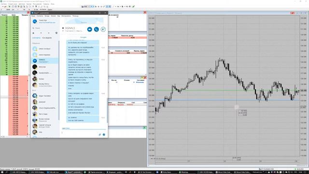Start an audio call with SIGNALS
This screenshot has height=174, width=309.
coord(97,29)
